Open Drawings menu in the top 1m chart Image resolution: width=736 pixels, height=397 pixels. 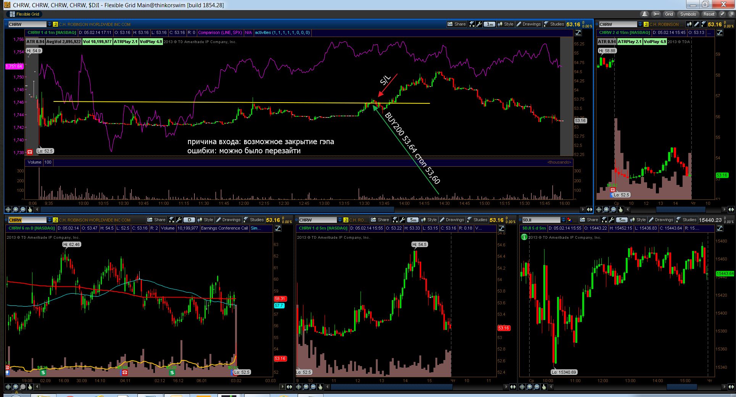(x=528, y=24)
